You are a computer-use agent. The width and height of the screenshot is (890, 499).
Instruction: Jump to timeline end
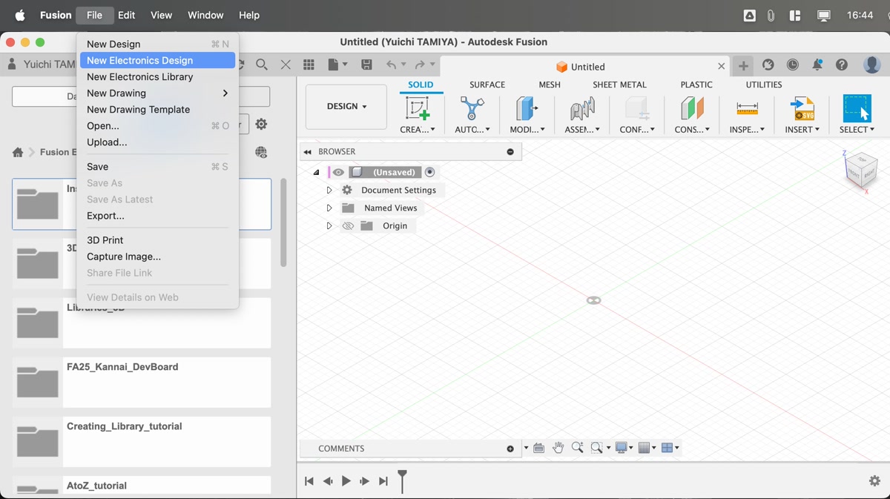pyautogui.click(x=383, y=481)
